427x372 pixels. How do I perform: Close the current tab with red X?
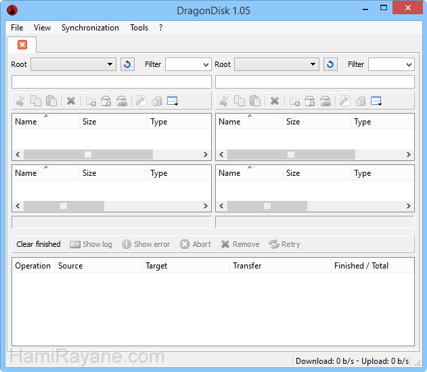tap(22, 45)
